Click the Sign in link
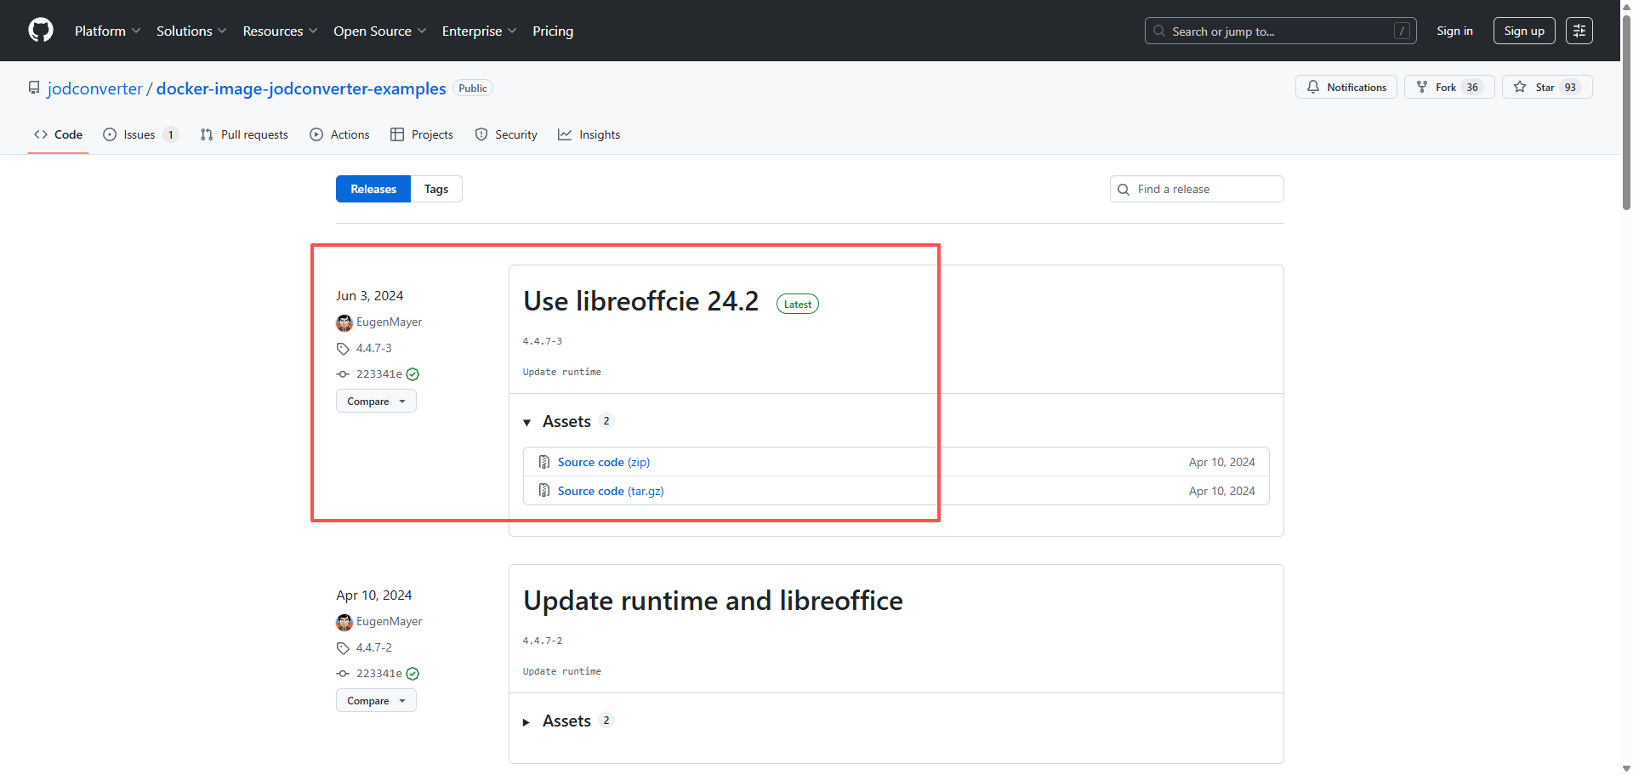The height and width of the screenshot is (775, 1633). [x=1454, y=31]
